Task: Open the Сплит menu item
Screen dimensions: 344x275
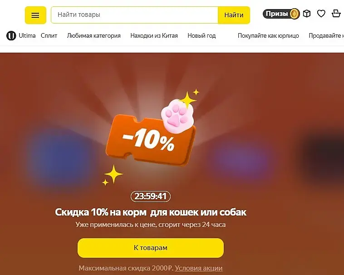Action: (49, 35)
